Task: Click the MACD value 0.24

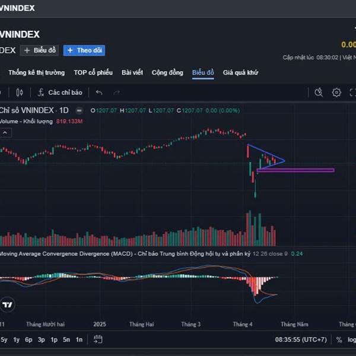Action: click(x=297, y=254)
